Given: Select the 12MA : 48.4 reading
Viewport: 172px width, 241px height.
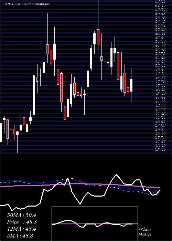Looking at the screenshot, I should pyautogui.click(x=21, y=229).
